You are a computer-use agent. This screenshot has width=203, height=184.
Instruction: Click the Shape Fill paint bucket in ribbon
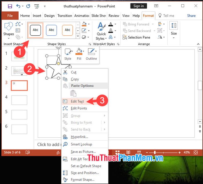pos(84,24)
